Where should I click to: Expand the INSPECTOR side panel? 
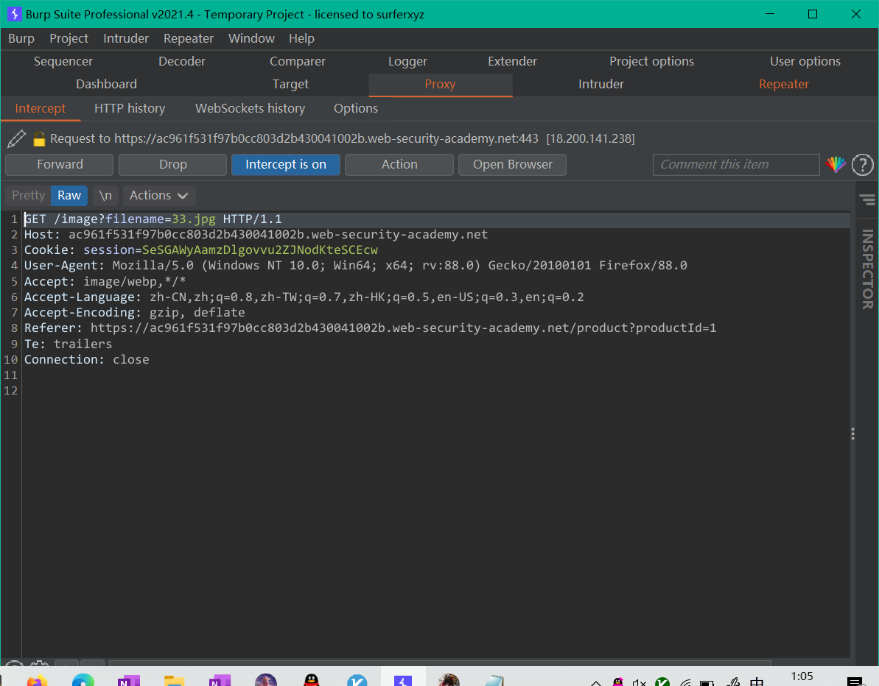pyautogui.click(x=867, y=269)
